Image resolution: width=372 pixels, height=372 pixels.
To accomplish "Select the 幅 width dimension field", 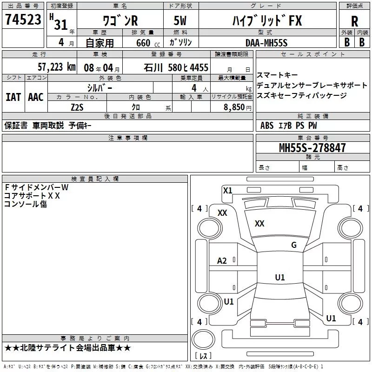I will (x=317, y=166).
